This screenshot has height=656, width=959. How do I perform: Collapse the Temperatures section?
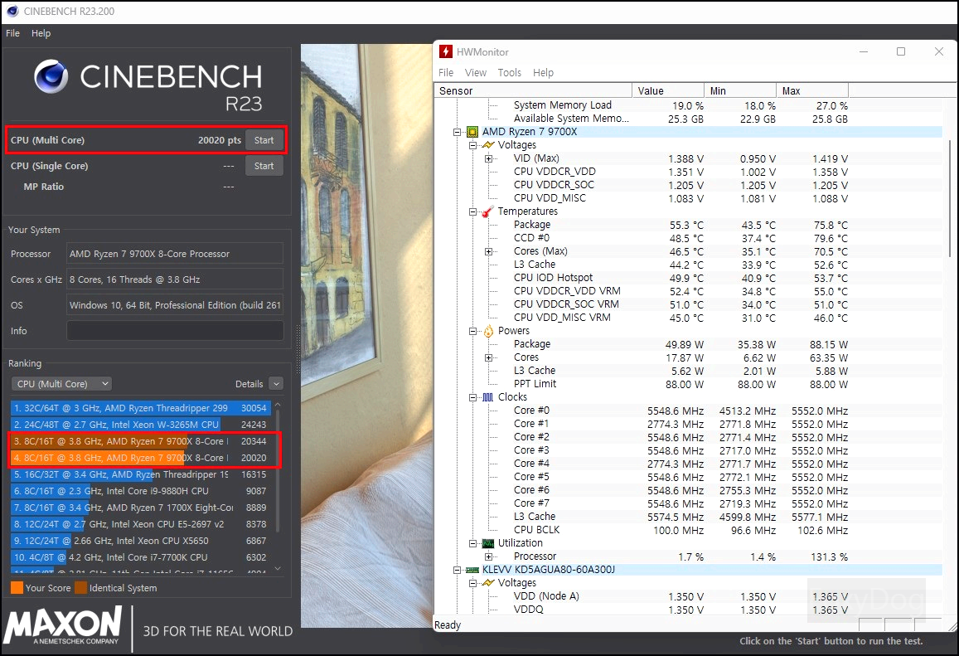click(x=472, y=211)
